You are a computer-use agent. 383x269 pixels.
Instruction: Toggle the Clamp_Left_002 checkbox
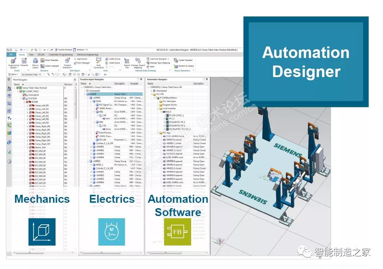[30, 120]
